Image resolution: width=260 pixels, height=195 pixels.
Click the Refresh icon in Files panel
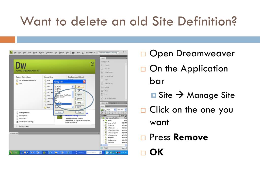(x=105, y=112)
